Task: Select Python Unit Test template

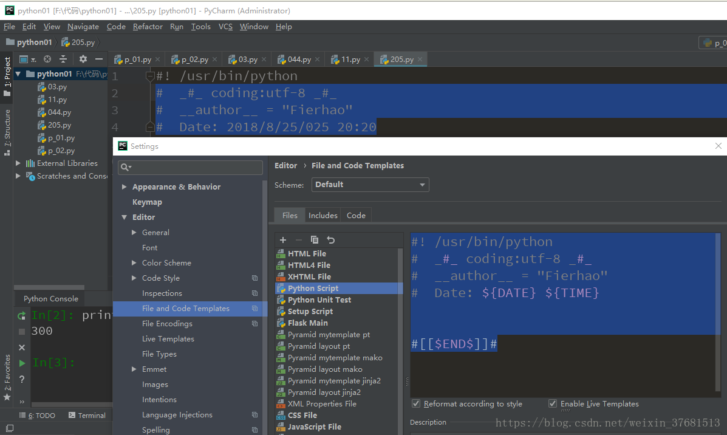Action: click(x=319, y=300)
